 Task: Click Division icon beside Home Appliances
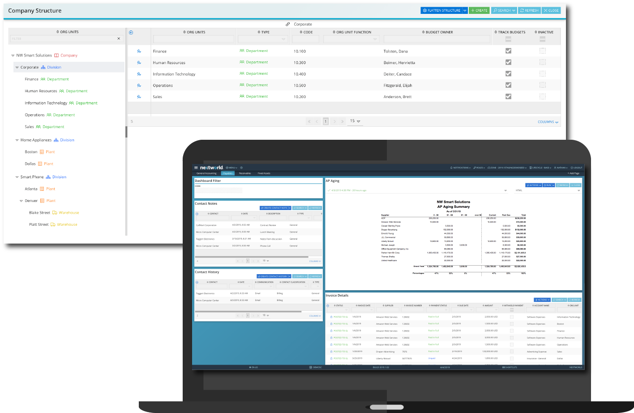point(56,140)
